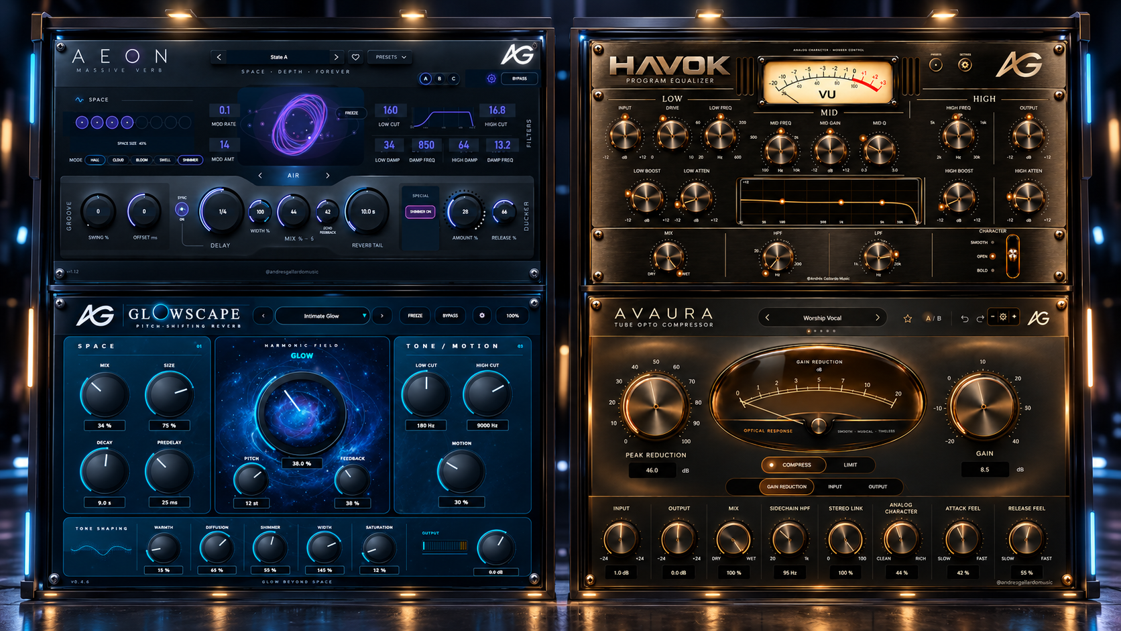This screenshot has width=1121, height=631.
Task: Toggle the Delay Sync on button
Action: pyautogui.click(x=182, y=209)
